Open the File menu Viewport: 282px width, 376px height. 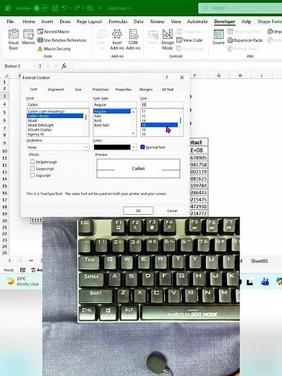pos(10,22)
